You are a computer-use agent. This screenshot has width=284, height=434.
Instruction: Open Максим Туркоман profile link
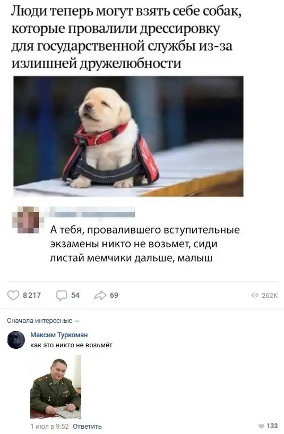coord(59,335)
